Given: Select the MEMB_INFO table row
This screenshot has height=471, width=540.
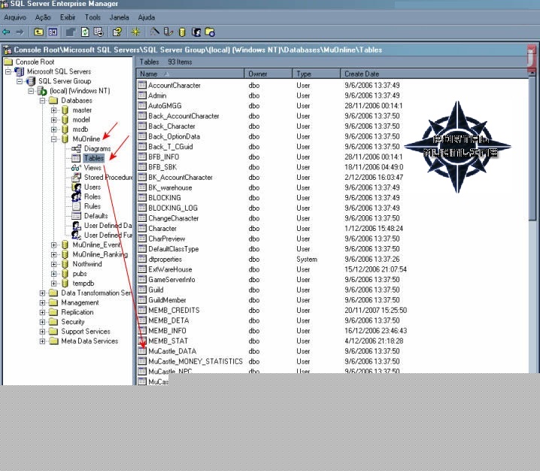Looking at the screenshot, I should pyautogui.click(x=167, y=330).
